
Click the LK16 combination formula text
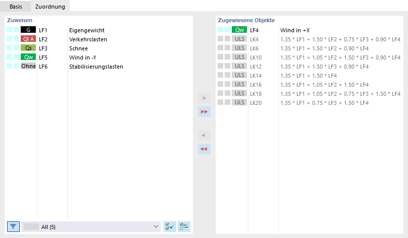tap(324, 85)
